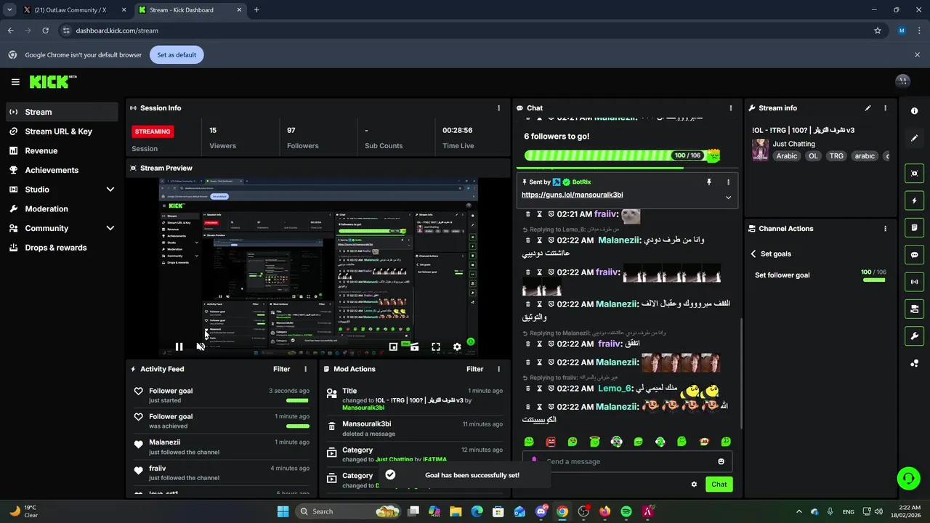Pause the stream preview playback

coord(179,346)
